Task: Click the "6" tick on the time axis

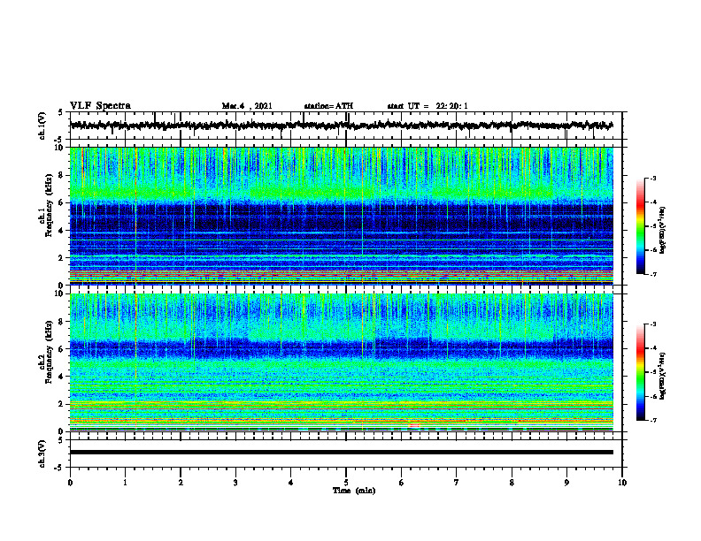Action: [402, 483]
